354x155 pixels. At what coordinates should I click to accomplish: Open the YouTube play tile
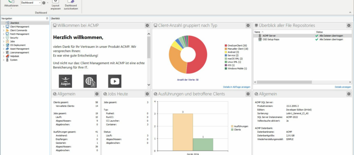[x=115, y=81]
